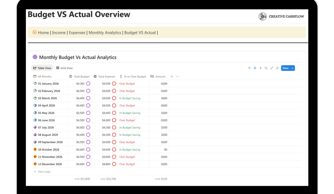The width and height of the screenshot is (334, 194).
Task: Click the purple circle beside the database title
Action: tap(35, 57)
